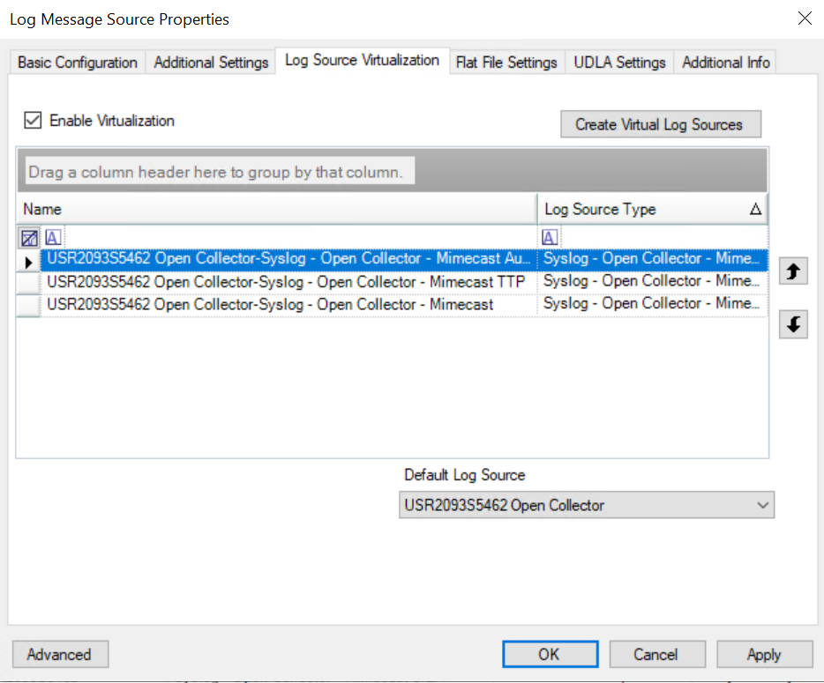The height and width of the screenshot is (683, 824).
Task: Select the row ending 'Open Collector - Mimecast'
Action: (x=288, y=305)
